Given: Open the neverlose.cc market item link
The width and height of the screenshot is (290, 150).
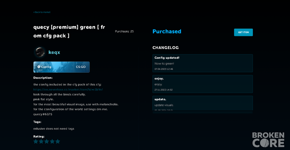Looking at the screenshot, I should pyautogui.click(x=68, y=89).
